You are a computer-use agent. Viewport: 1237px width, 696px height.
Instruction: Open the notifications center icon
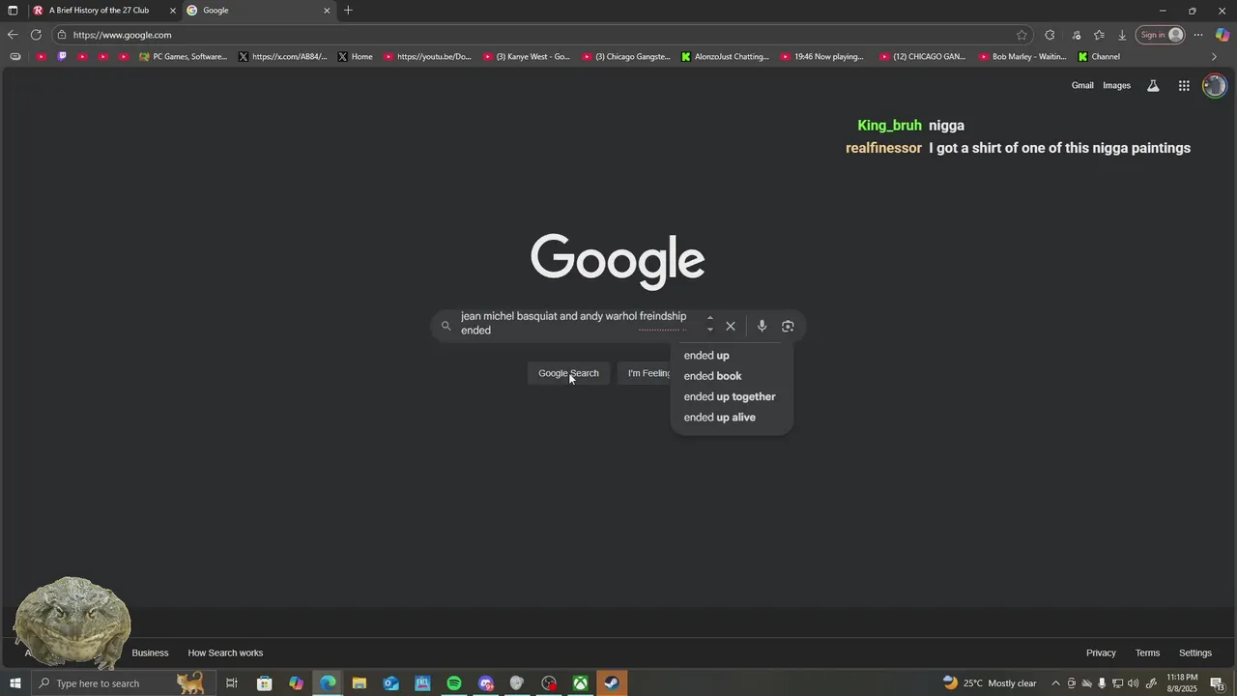[1218, 683]
